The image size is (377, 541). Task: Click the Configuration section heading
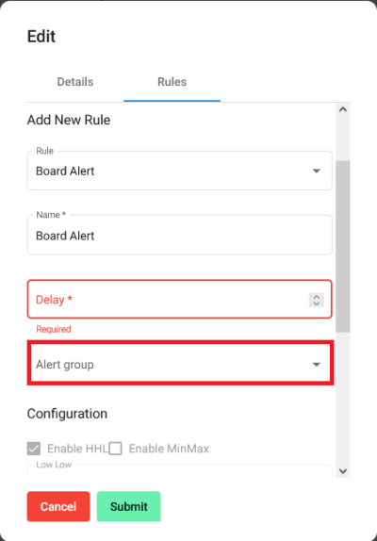click(67, 414)
